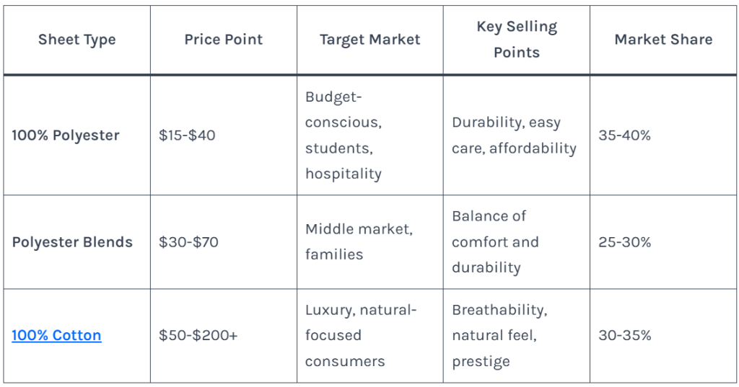Click the Luxury, natural-focused consumers cell
739x387 pixels.
361,335
